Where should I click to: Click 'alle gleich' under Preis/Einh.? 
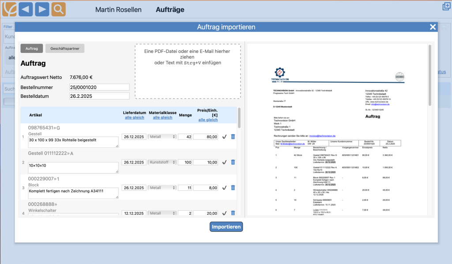click(x=208, y=120)
